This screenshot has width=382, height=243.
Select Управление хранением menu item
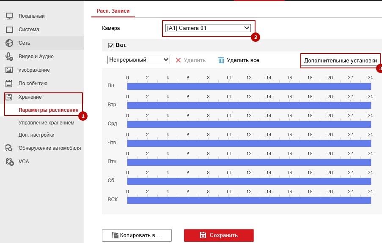click(x=46, y=123)
